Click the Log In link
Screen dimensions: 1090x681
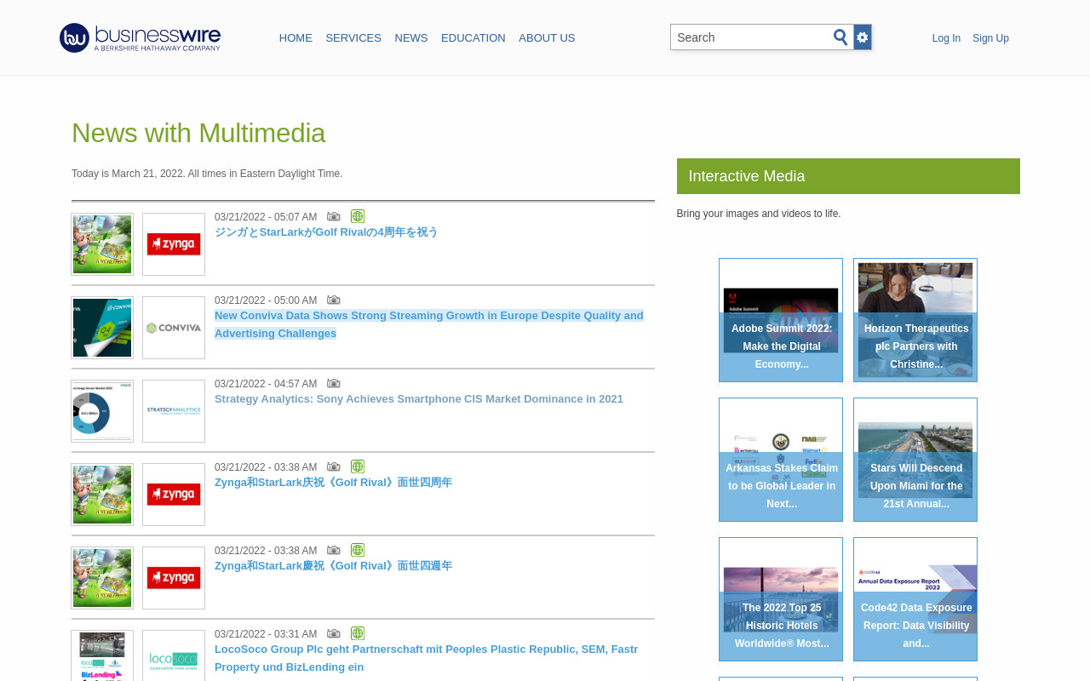(946, 38)
